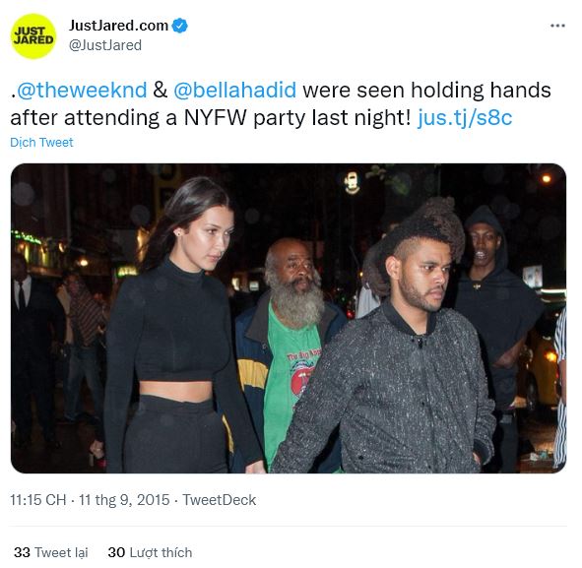582x568 pixels.
Task: Open the three-dot tweet options menu
Action: coord(557,26)
